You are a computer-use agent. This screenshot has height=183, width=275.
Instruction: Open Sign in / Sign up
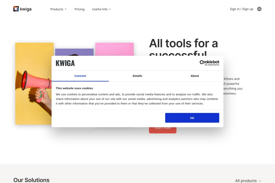[241, 9]
